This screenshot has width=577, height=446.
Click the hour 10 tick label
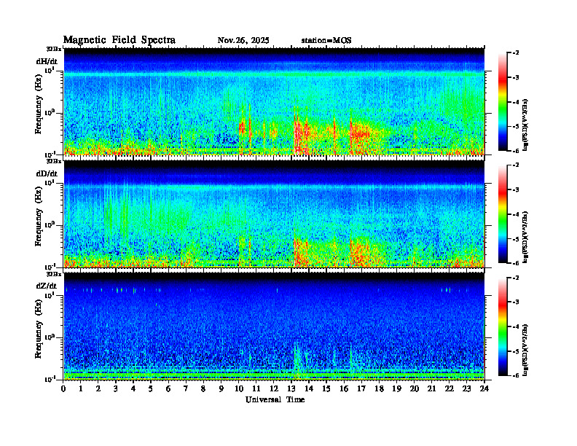[x=239, y=389]
